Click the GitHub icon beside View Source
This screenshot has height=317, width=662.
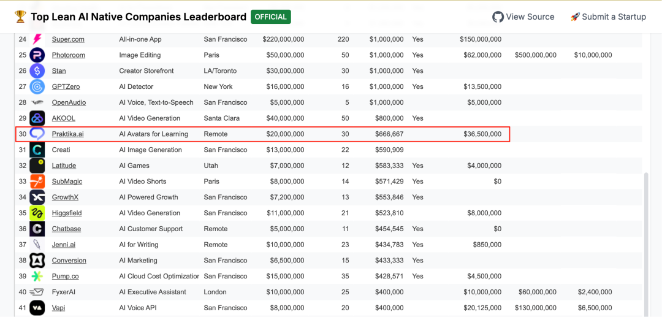coord(498,17)
